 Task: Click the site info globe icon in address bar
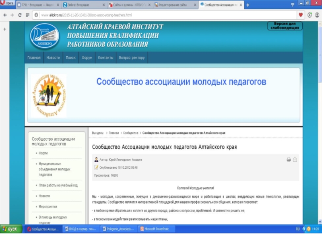coord(36,15)
